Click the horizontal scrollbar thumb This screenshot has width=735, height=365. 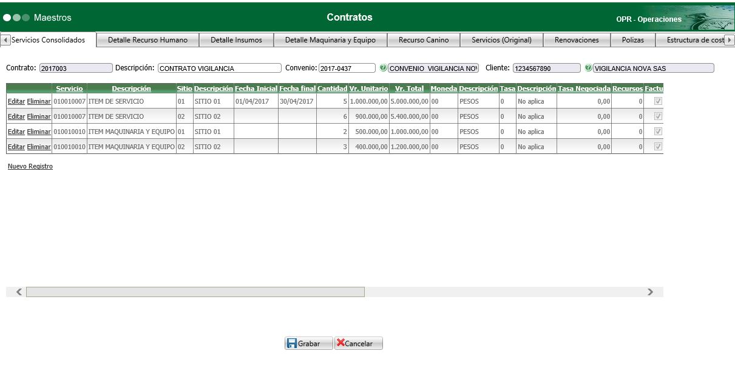click(195, 292)
